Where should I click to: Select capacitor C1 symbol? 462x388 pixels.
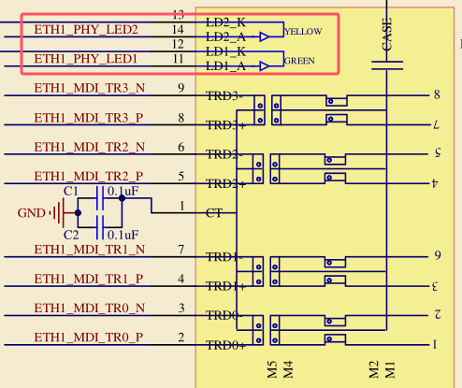point(100,198)
